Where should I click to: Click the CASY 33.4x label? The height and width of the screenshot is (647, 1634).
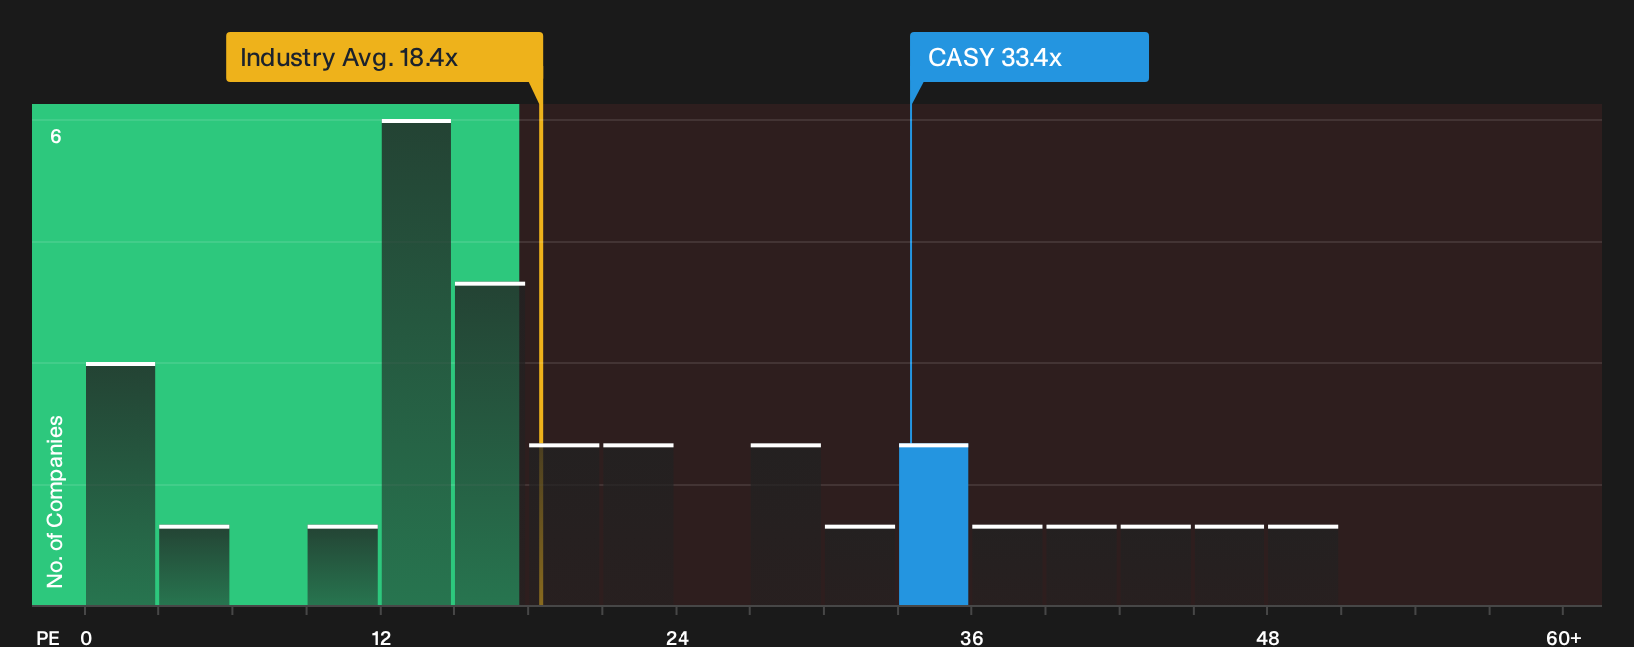click(1028, 57)
